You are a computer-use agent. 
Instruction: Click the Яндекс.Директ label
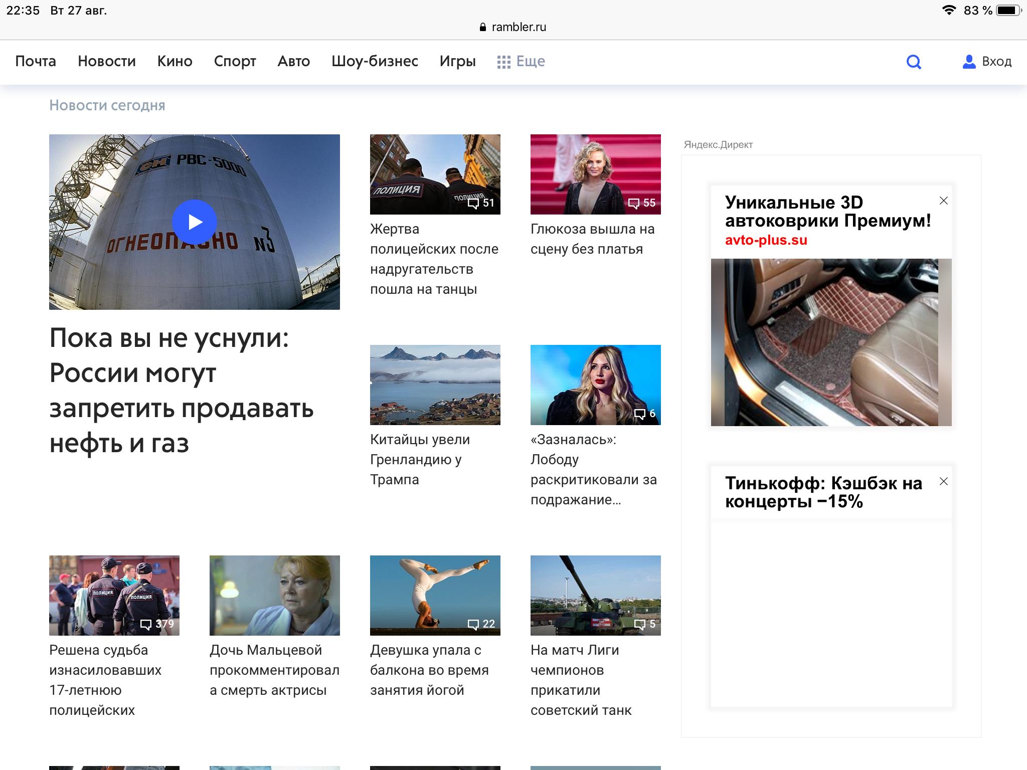pos(718,145)
